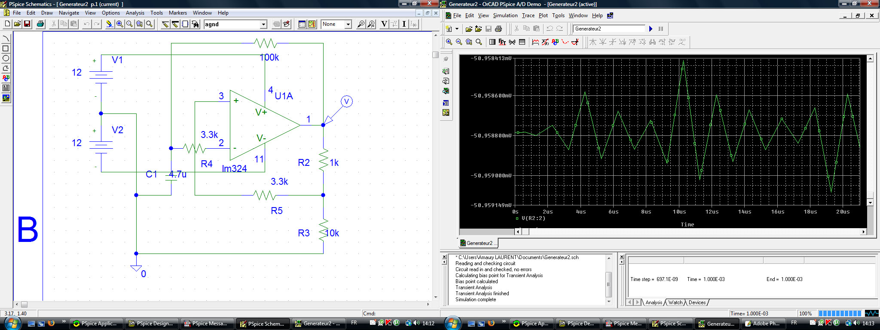Open the New file dropdown arrow

(x=457, y=29)
